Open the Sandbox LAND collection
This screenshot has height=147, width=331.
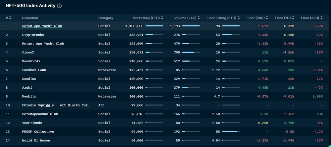click(34, 70)
